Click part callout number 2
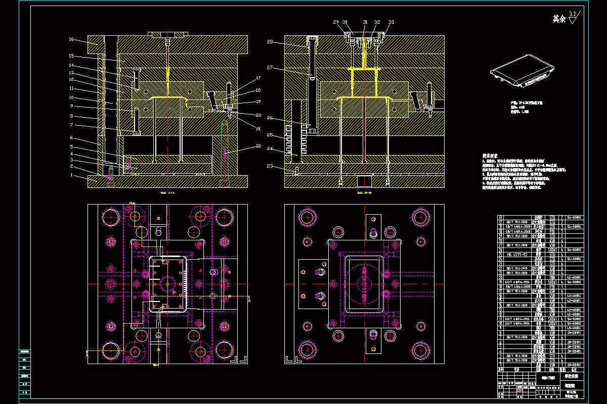 click(72, 166)
